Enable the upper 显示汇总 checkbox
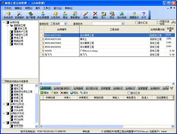 point(136,23)
